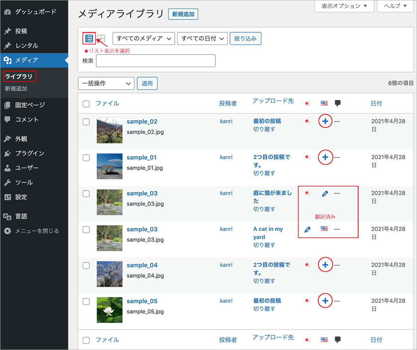Sort by 投稿者 column header at top

pyautogui.click(x=228, y=103)
